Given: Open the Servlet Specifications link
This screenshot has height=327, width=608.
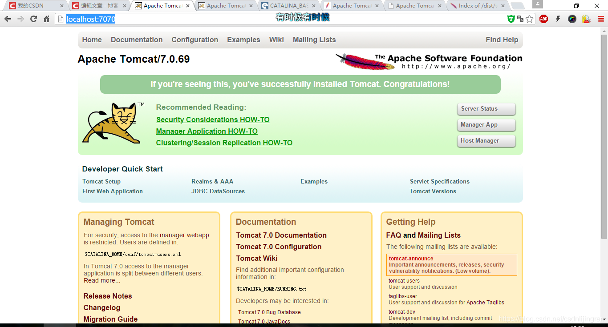Looking at the screenshot, I should point(440,181).
